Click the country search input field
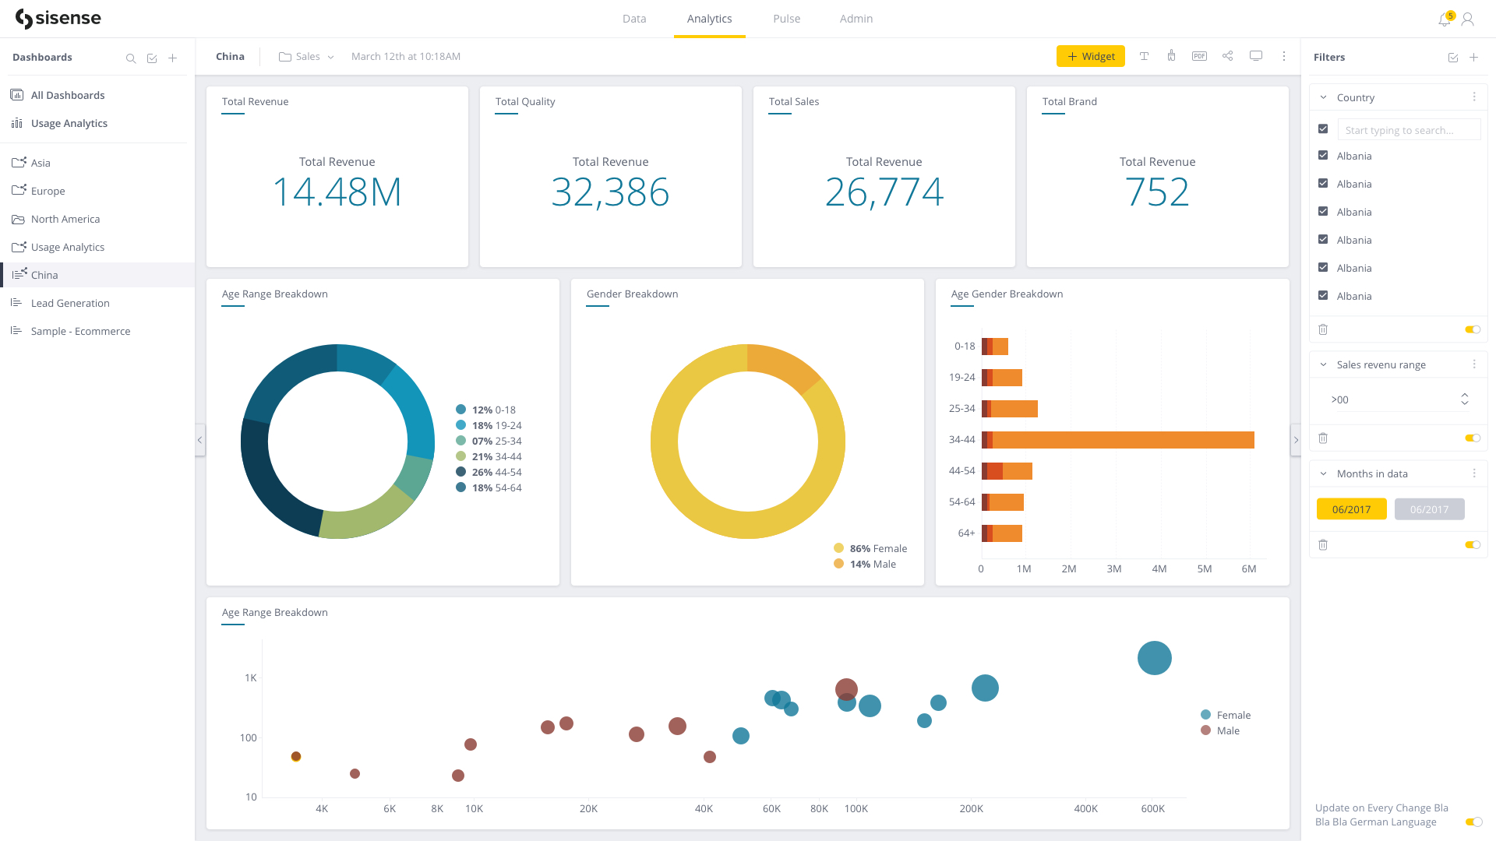 [x=1409, y=130]
